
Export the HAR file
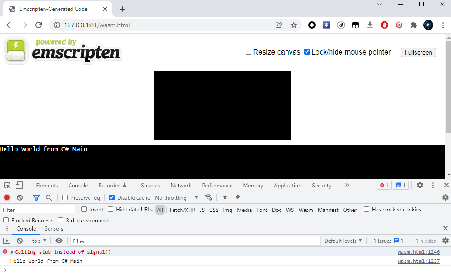pos(238,197)
